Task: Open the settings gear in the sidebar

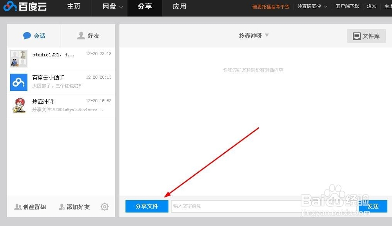Action: (x=104, y=206)
